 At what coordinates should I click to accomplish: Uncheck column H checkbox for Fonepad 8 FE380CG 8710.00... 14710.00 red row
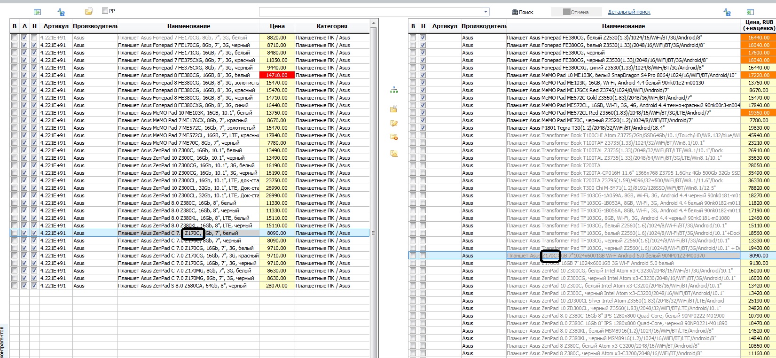(x=34, y=75)
